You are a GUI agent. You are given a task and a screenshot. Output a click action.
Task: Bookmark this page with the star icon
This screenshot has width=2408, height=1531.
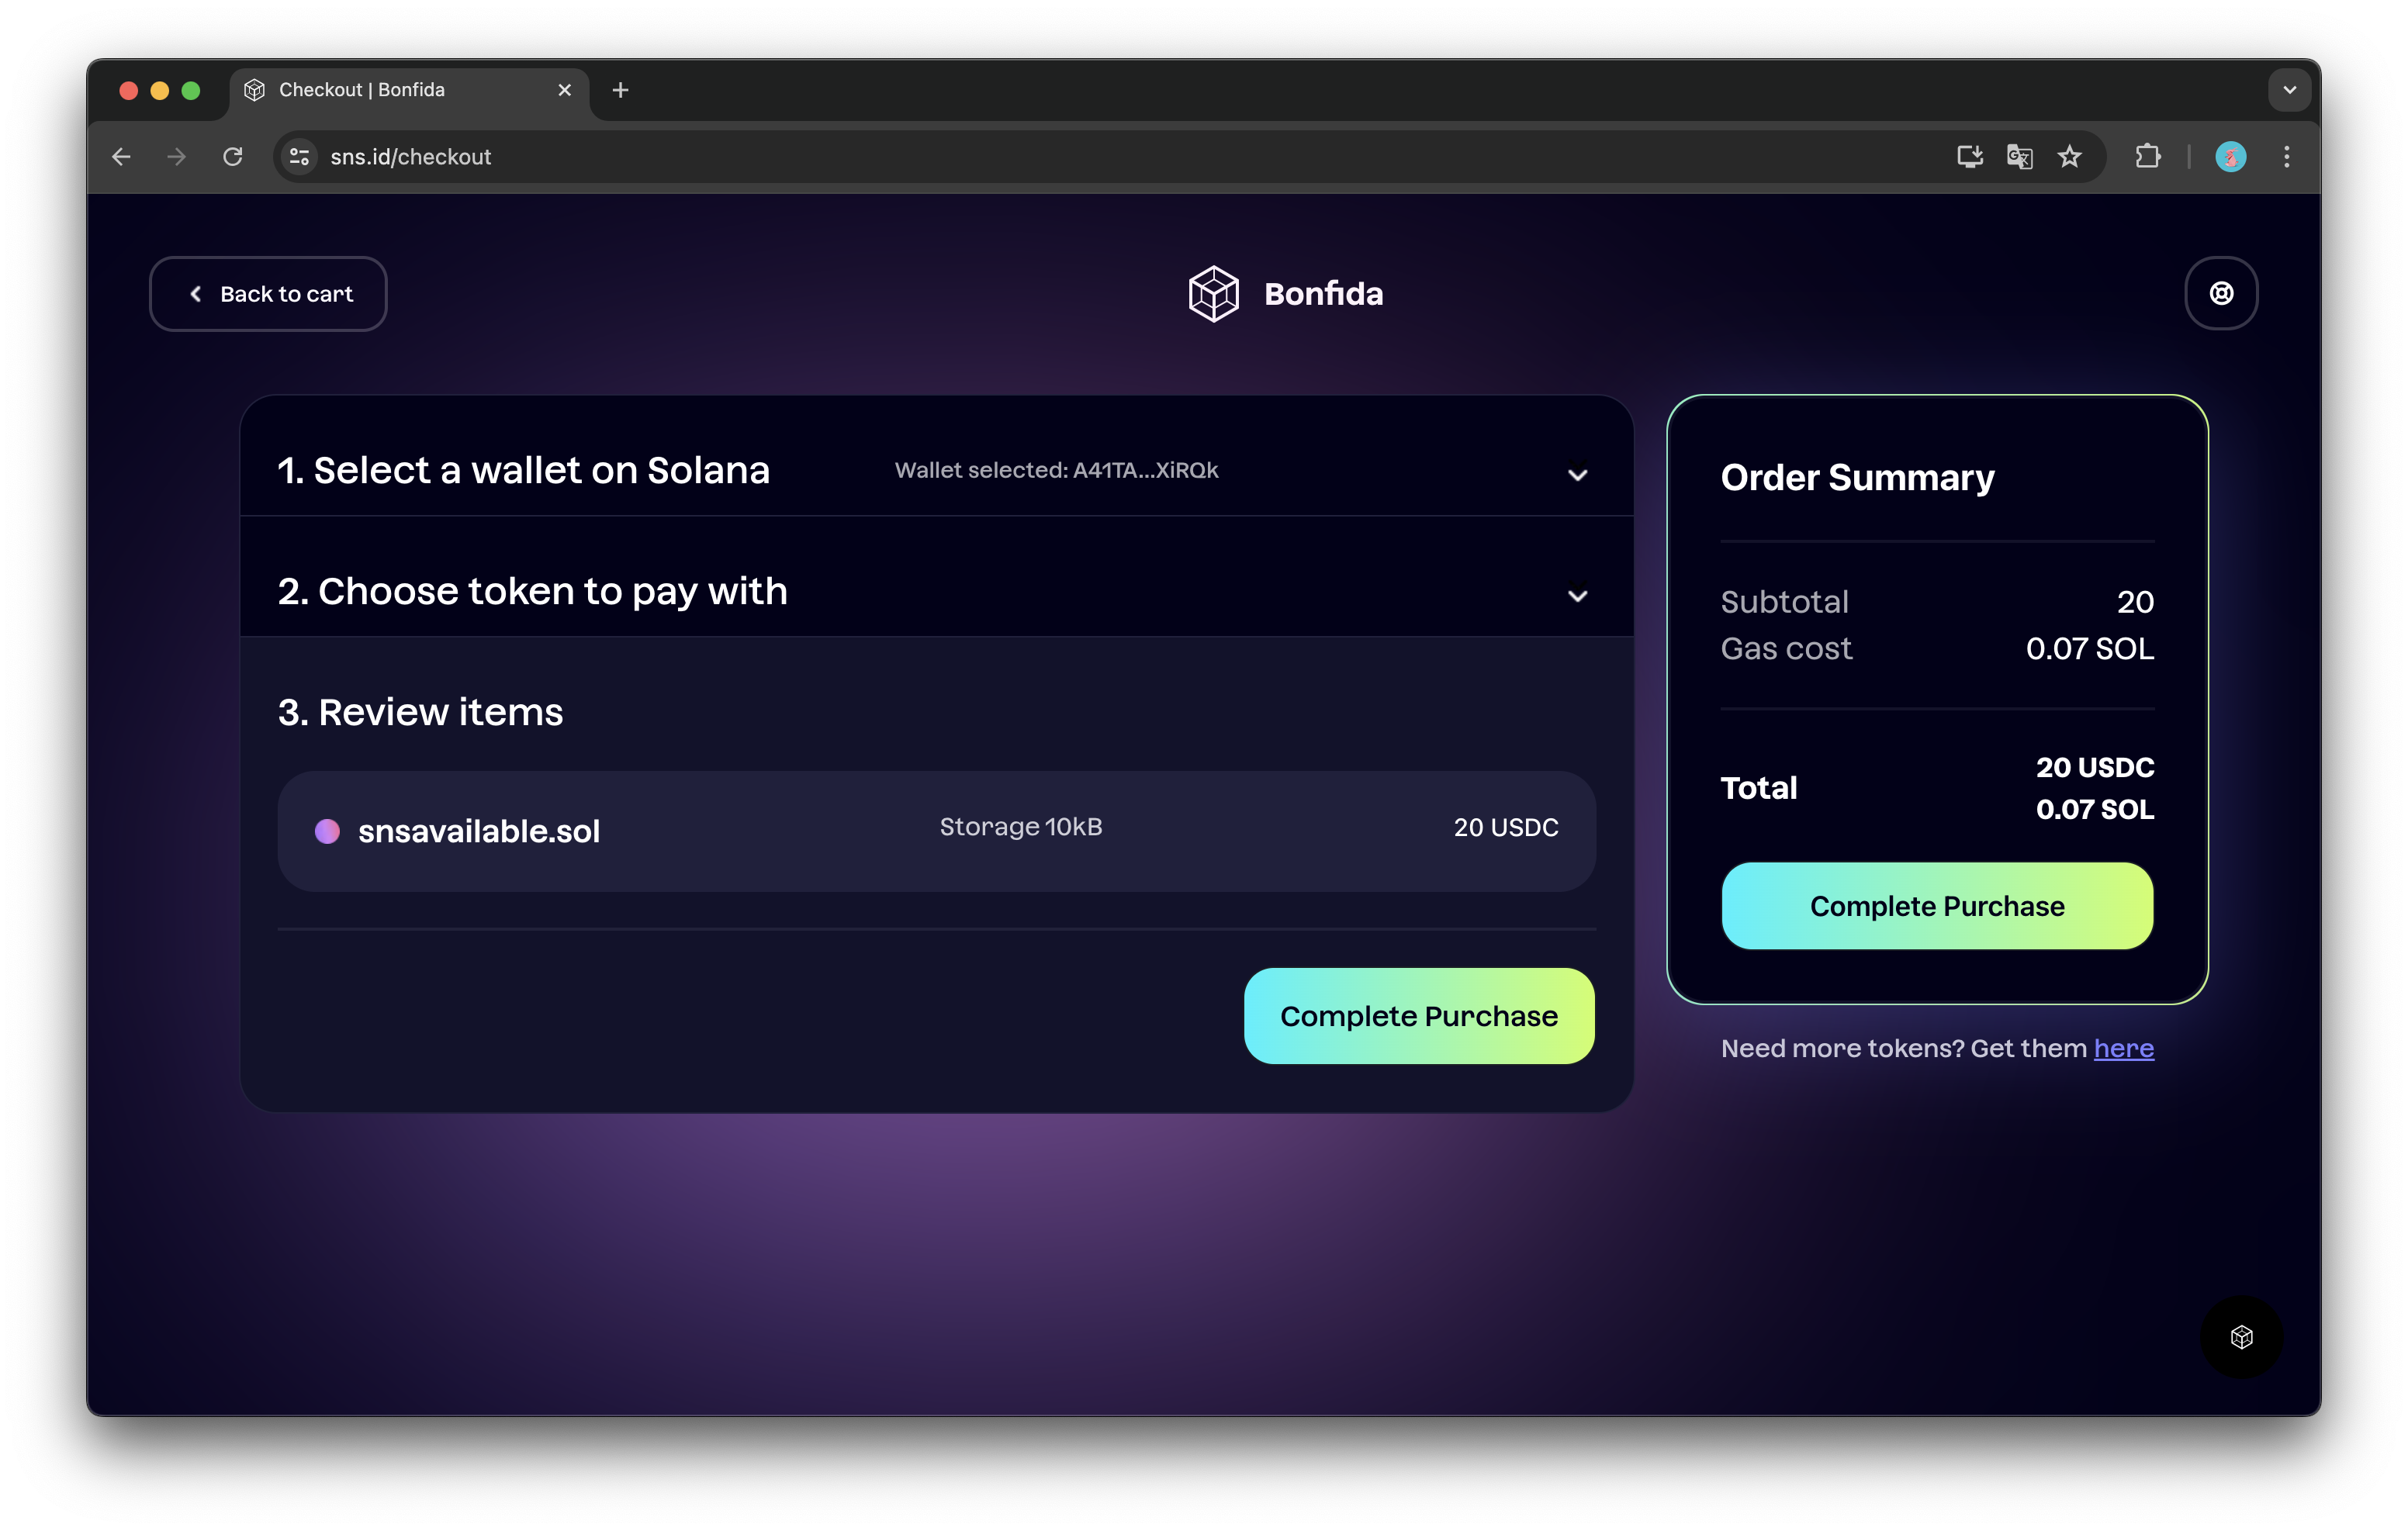click(2069, 157)
